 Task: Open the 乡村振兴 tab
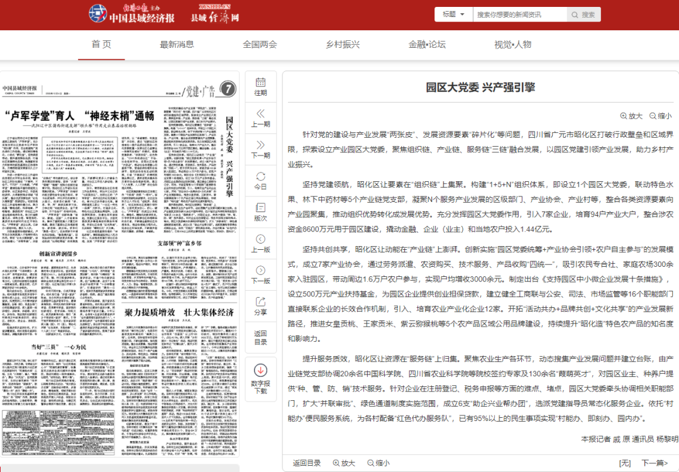tap(343, 44)
